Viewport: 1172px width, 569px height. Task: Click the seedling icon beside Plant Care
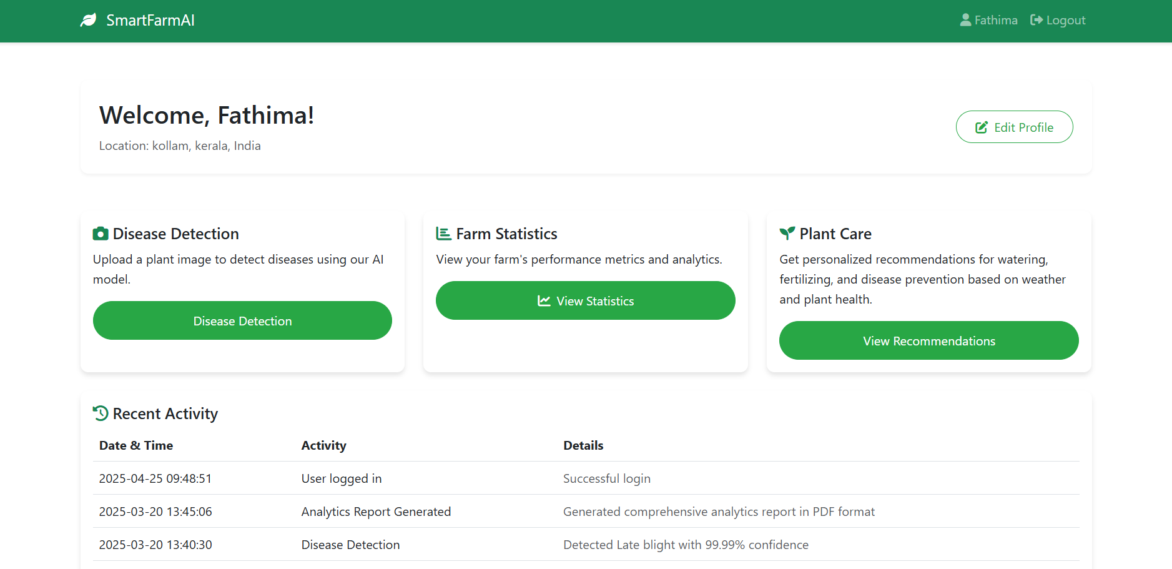(787, 234)
